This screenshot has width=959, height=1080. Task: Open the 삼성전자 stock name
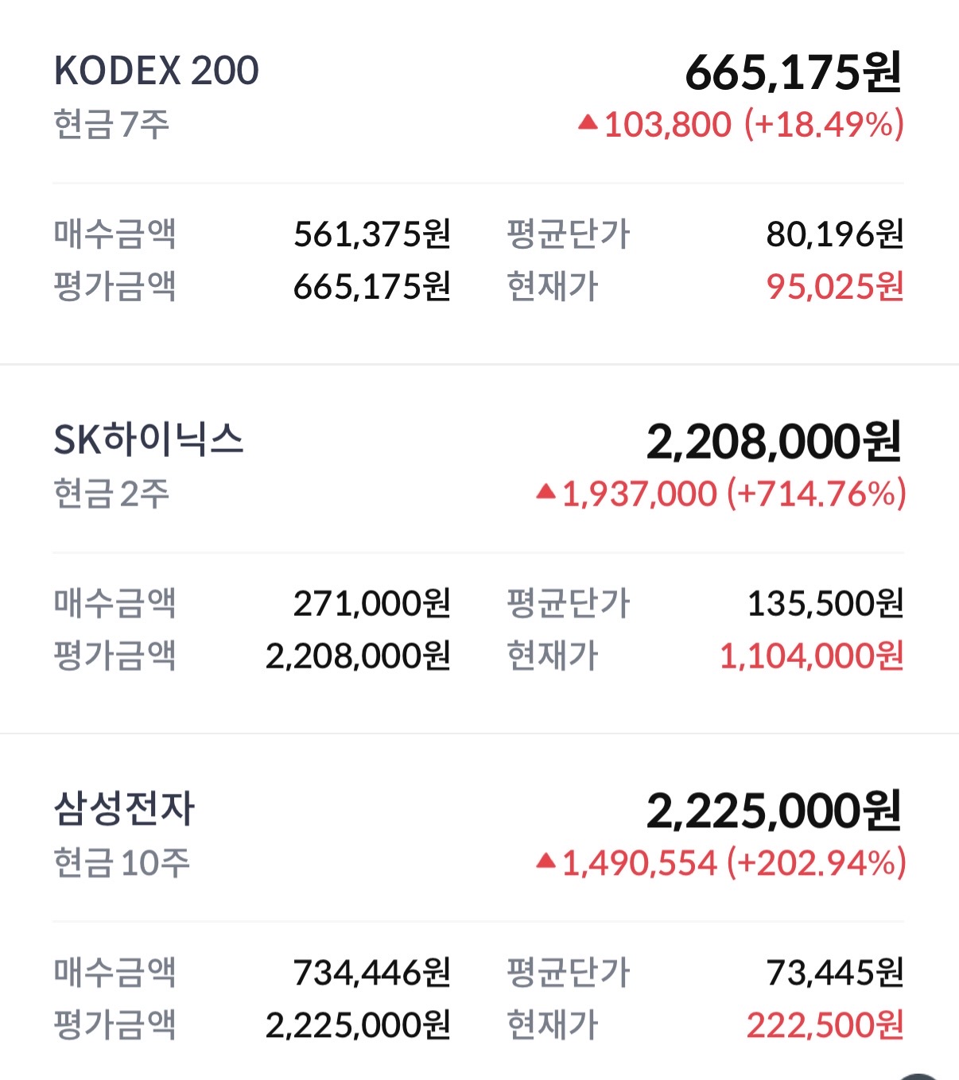click(125, 809)
